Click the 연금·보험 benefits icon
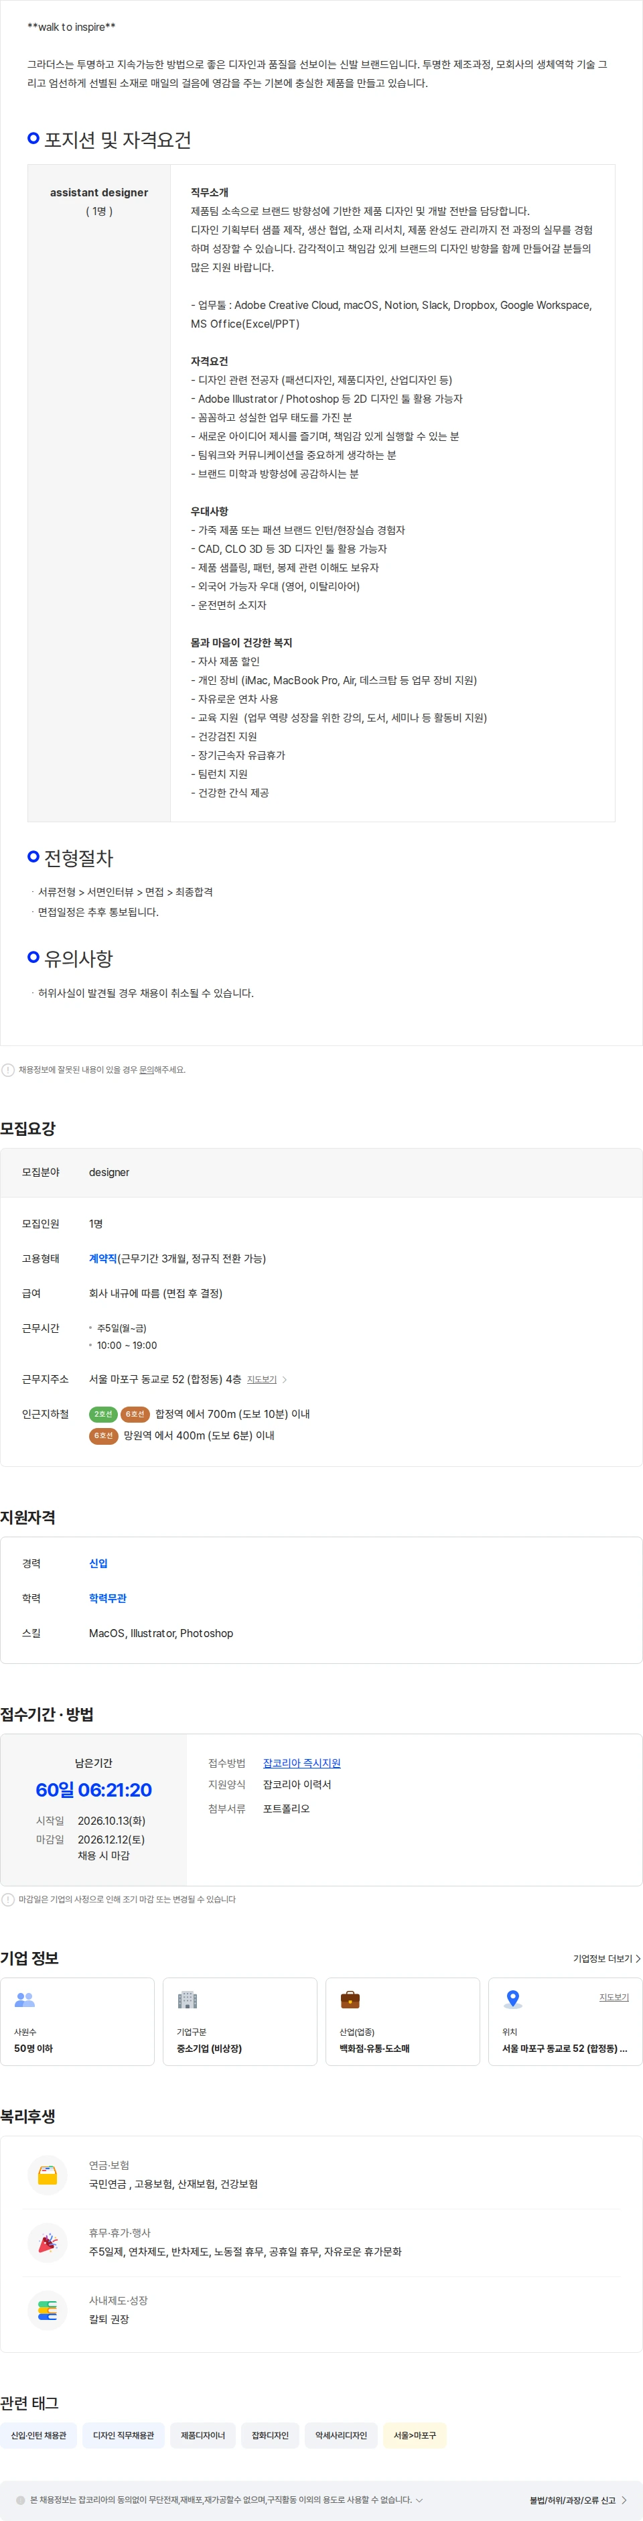Screen dimensions: 643x2521 [x=47, y=2175]
